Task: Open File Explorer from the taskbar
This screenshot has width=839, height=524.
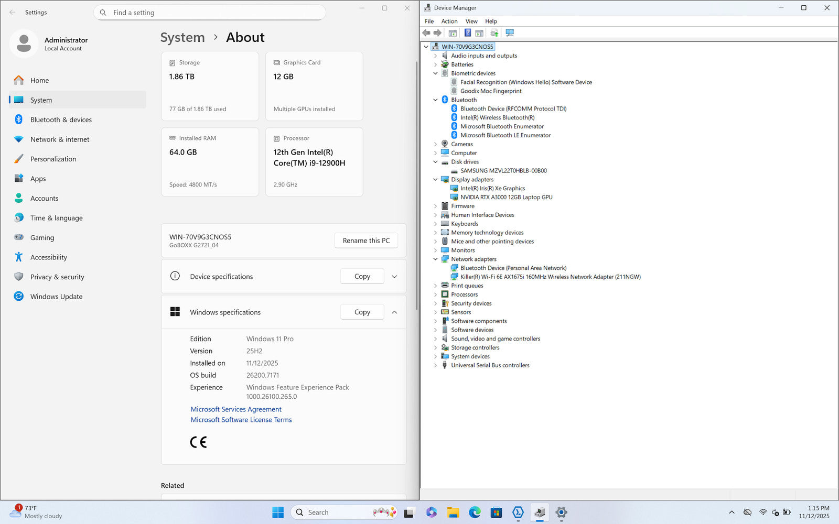Action: click(453, 512)
